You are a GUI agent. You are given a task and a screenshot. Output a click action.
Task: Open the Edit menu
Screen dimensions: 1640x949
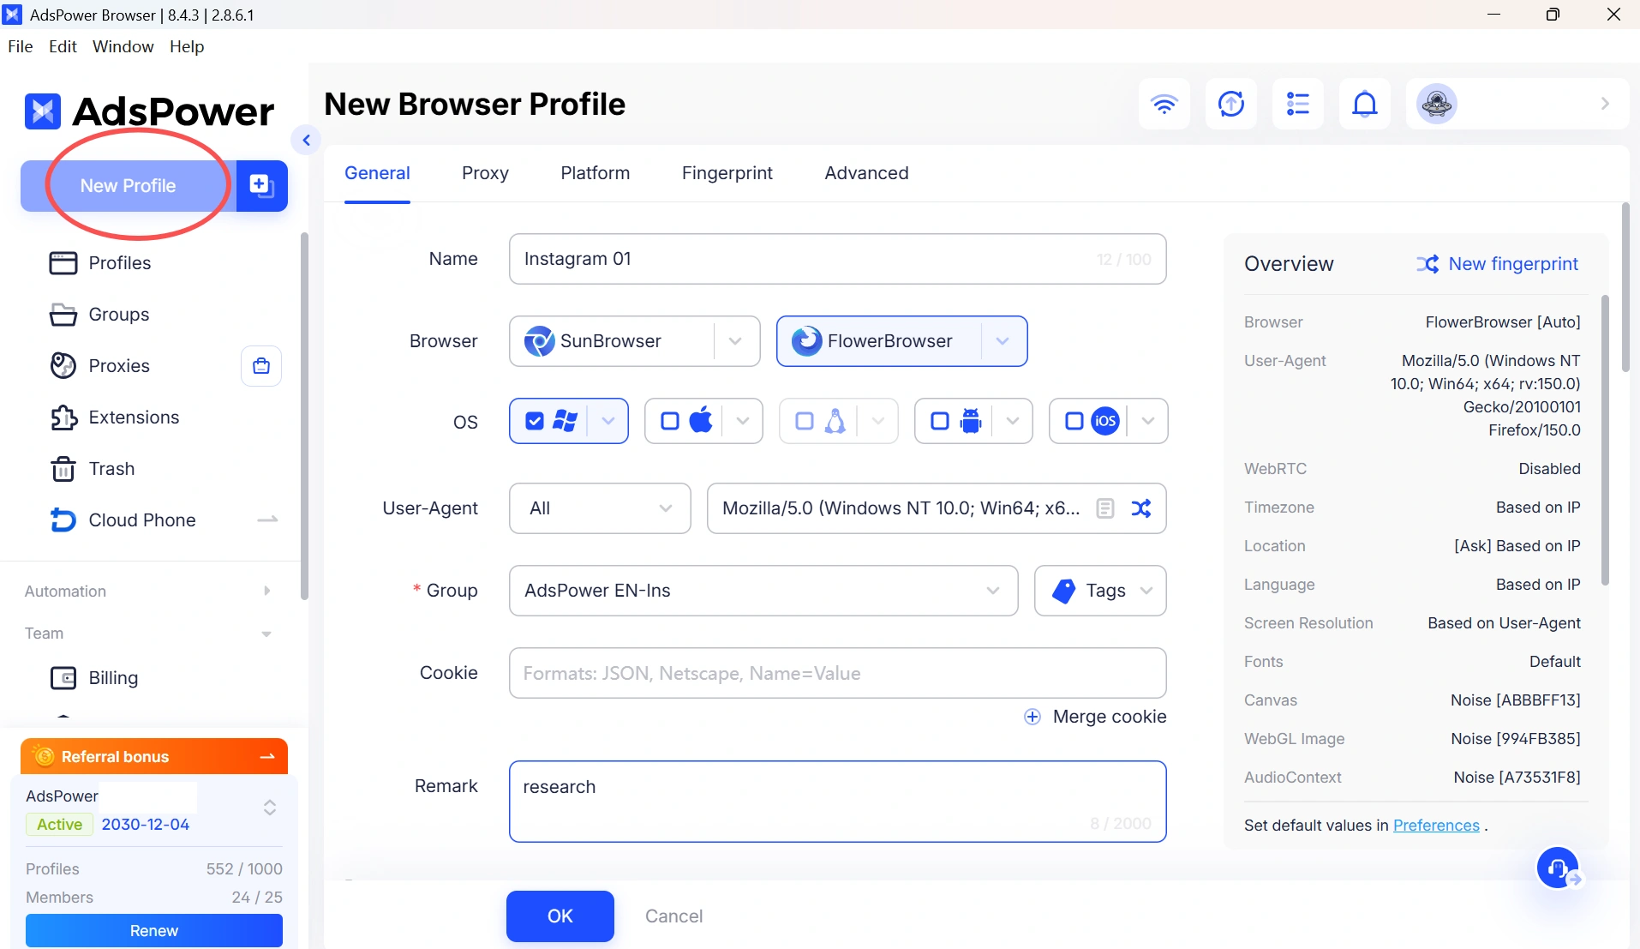pyautogui.click(x=63, y=46)
